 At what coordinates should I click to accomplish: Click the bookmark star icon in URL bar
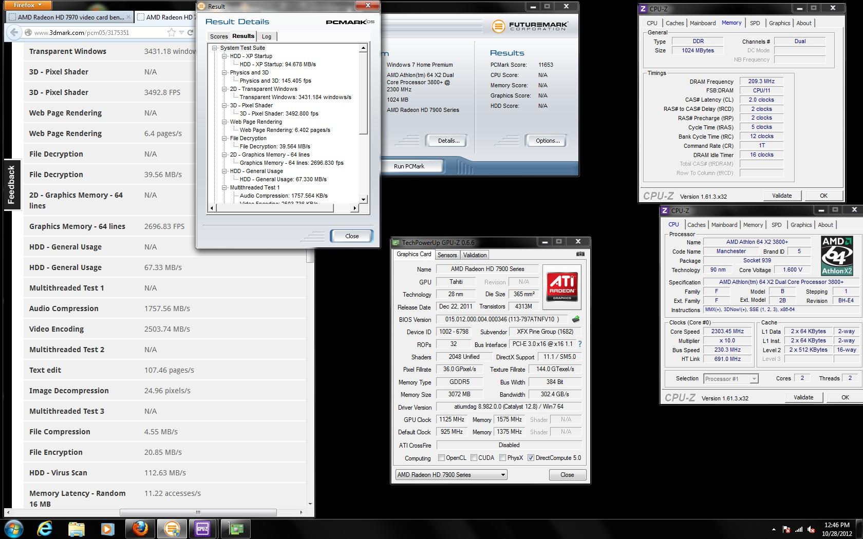coord(171,32)
